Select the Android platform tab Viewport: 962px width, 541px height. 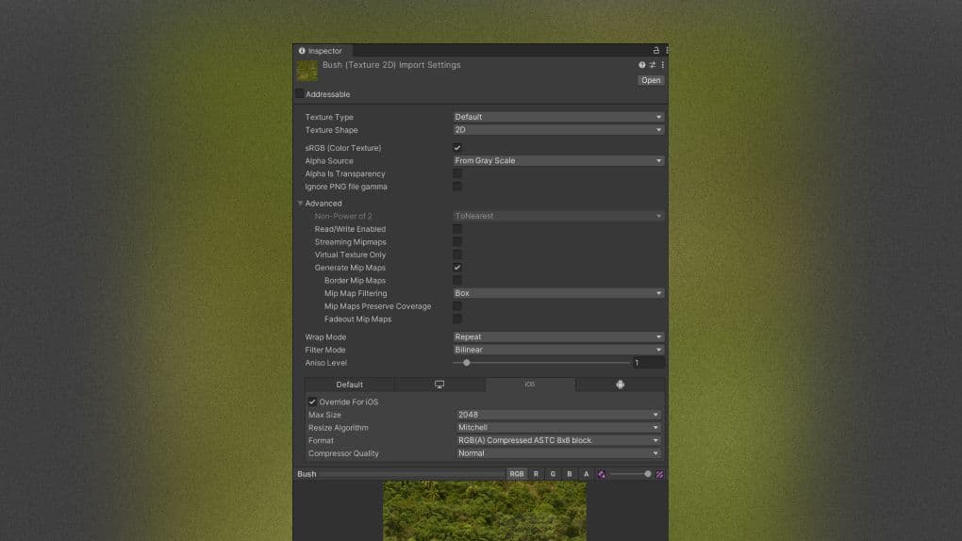(620, 385)
